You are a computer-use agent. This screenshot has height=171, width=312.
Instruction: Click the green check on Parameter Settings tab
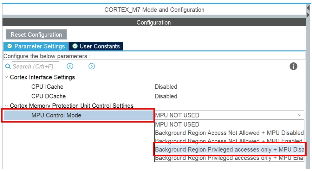10,46
